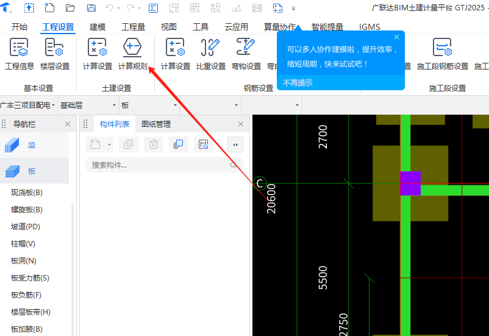Close the blue collaboration tooltip
The height and width of the screenshot is (336, 489).
point(397,37)
